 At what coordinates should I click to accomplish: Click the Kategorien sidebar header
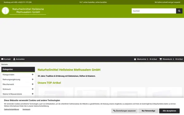click(18, 69)
